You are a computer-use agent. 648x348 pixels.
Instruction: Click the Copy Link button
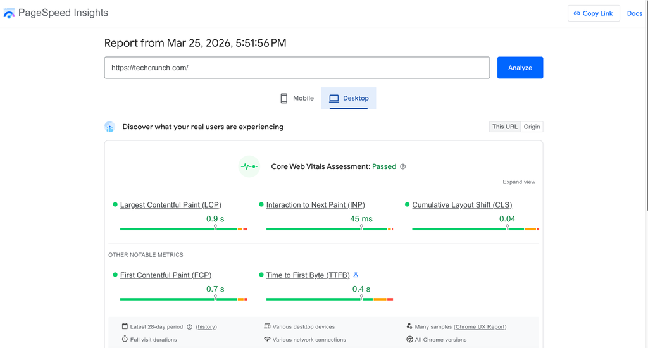pyautogui.click(x=594, y=13)
